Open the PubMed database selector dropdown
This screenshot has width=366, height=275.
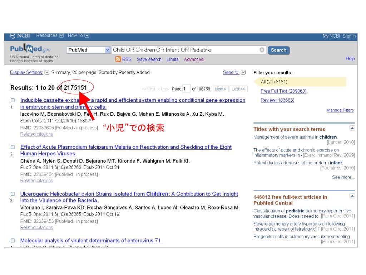tap(89, 50)
